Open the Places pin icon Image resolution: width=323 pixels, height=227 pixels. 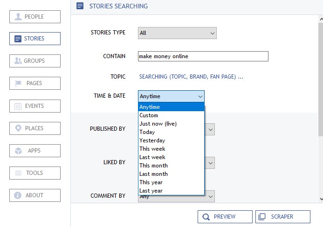(18, 128)
